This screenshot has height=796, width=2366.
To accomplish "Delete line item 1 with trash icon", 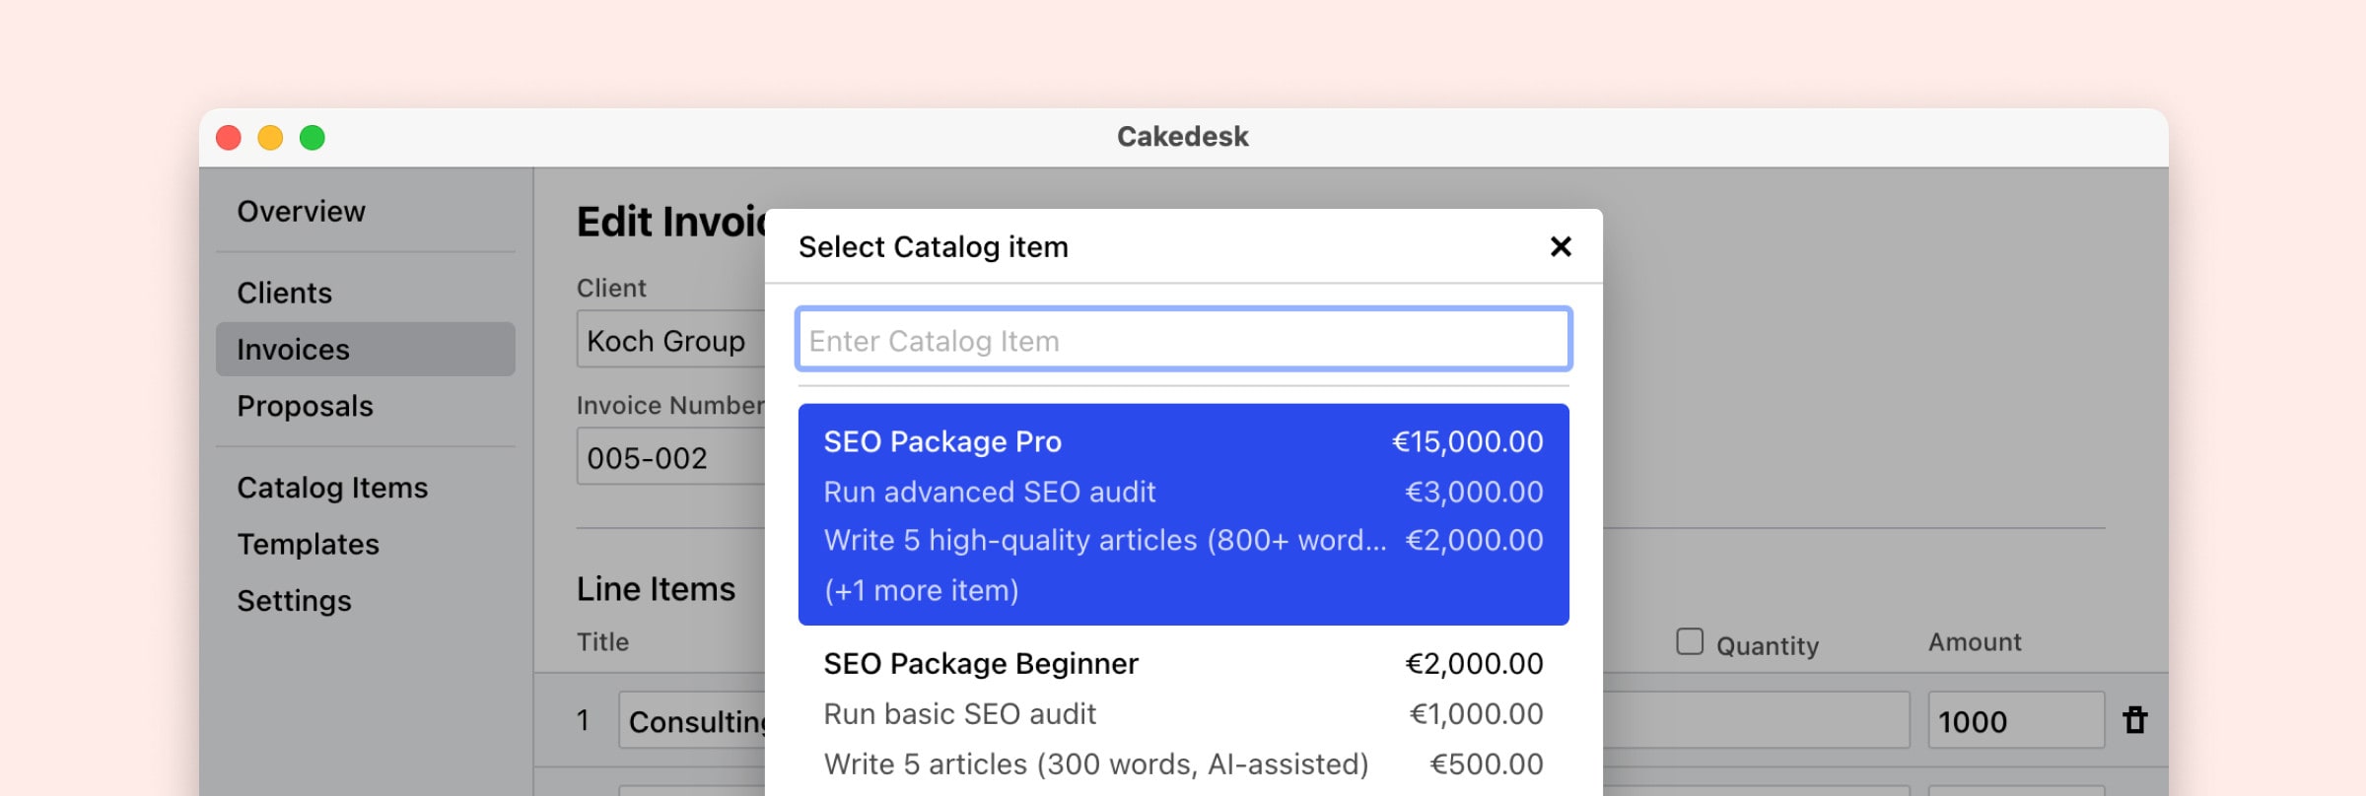I will [2134, 720].
